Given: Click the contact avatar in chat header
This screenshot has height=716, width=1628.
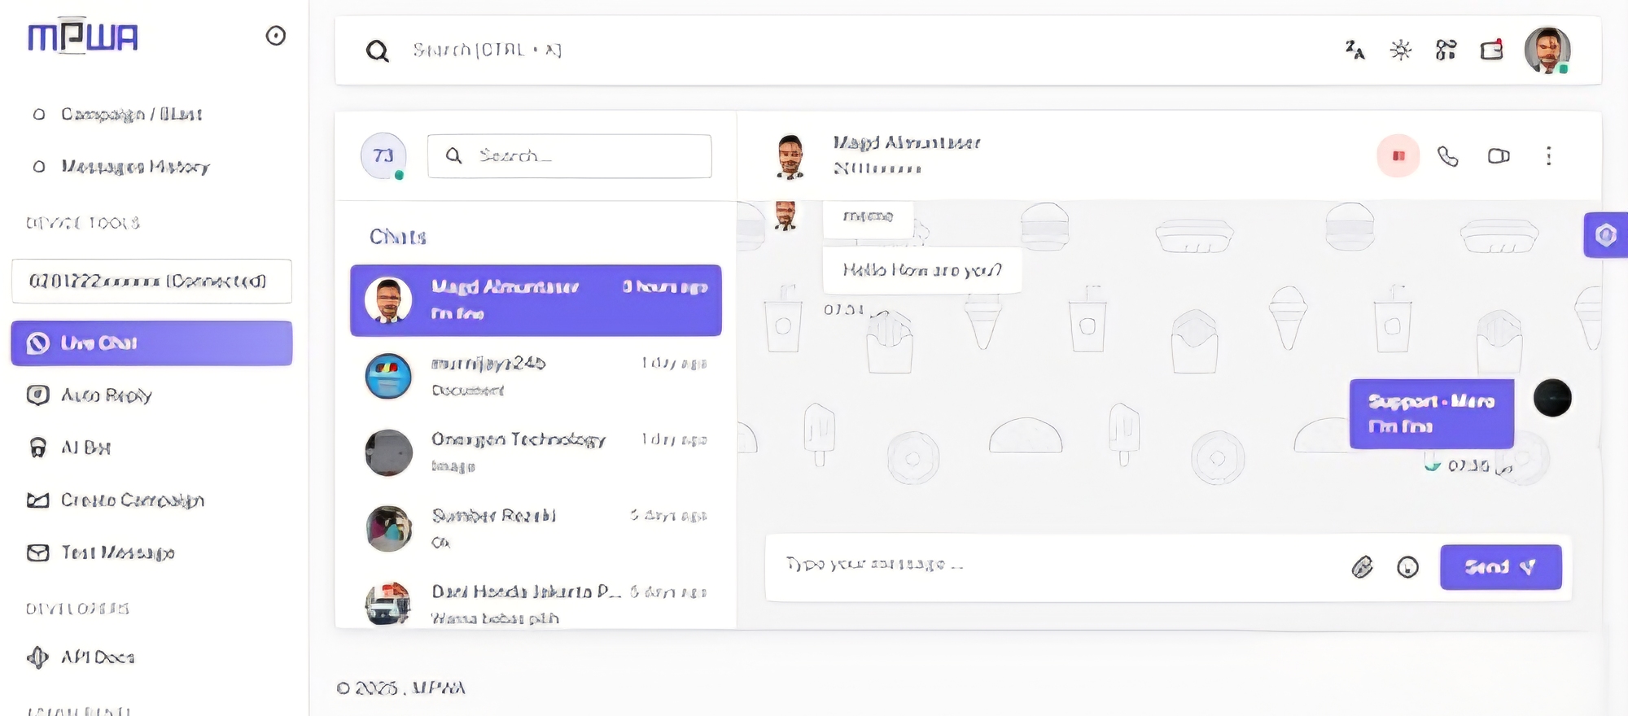Looking at the screenshot, I should point(790,156).
